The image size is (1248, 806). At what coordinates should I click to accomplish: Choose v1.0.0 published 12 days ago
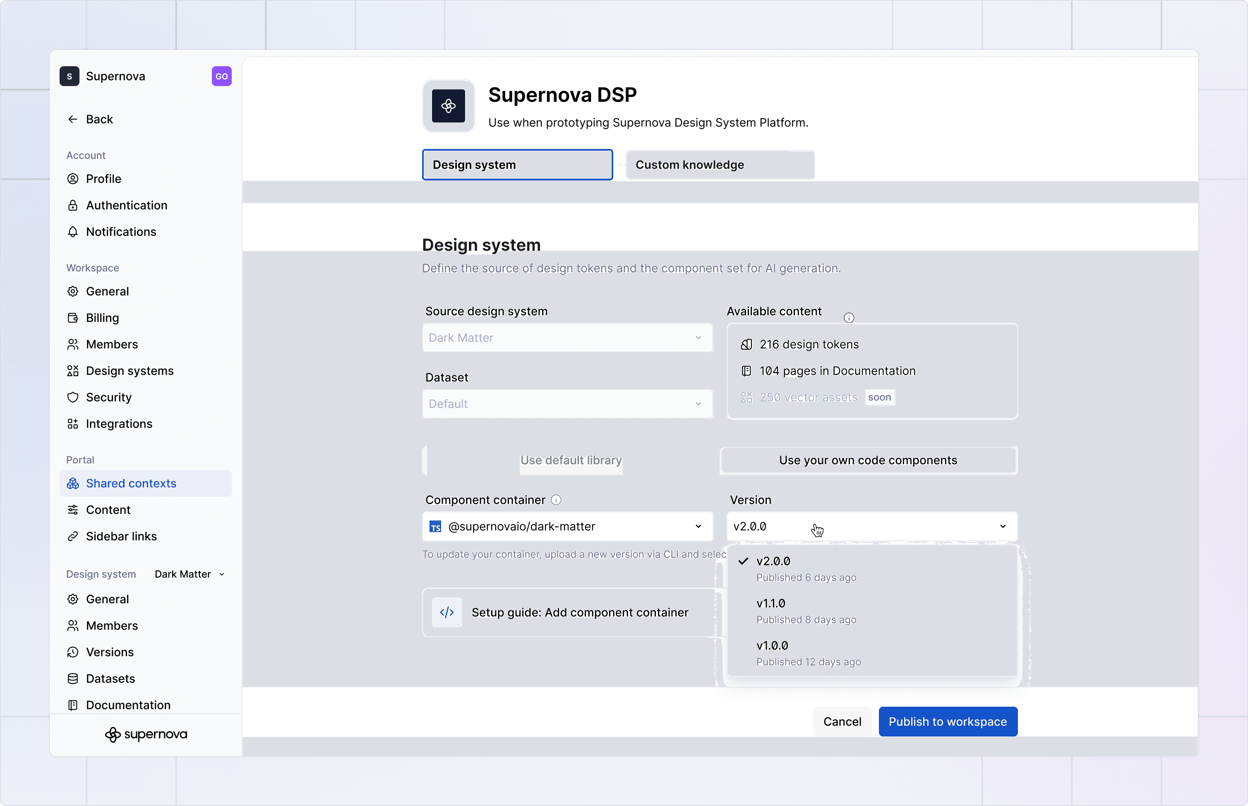point(872,653)
